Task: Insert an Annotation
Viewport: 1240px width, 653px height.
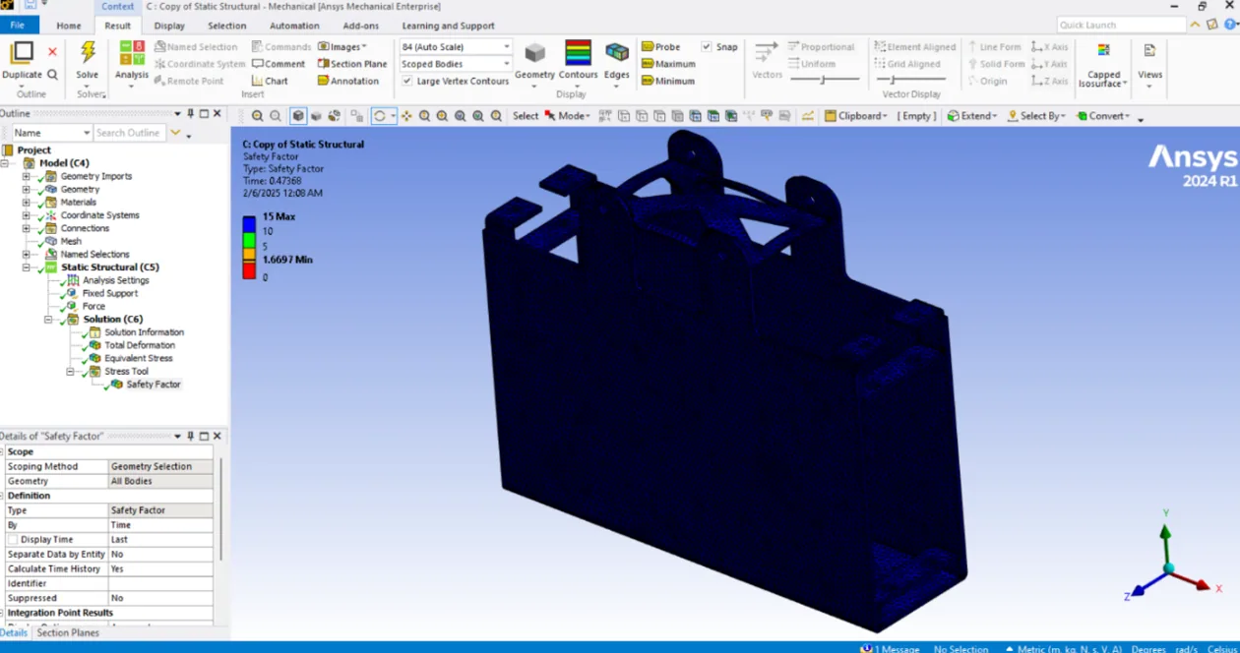Action: coord(348,81)
